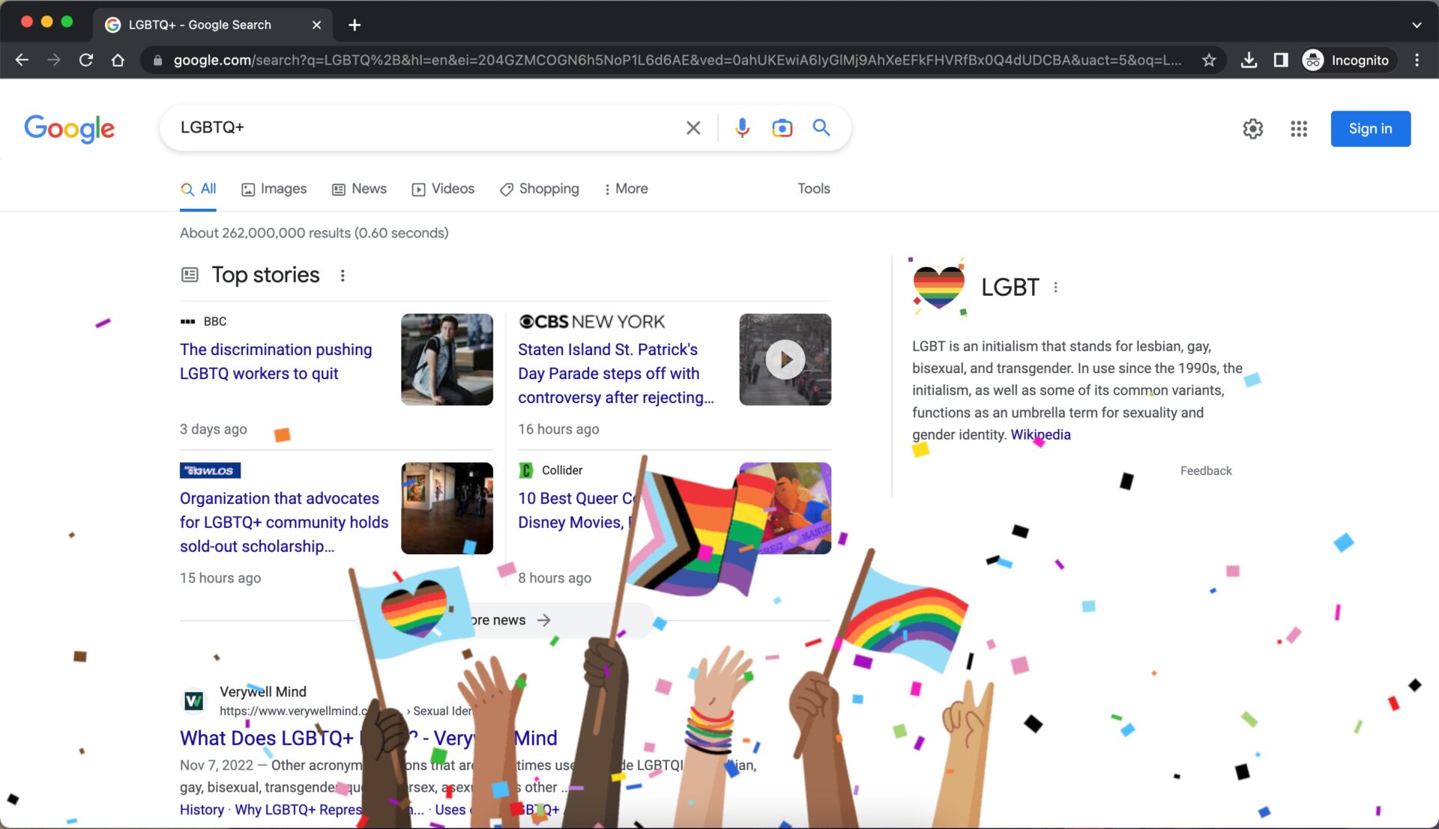Run the search via the magnifier icon

[821, 127]
